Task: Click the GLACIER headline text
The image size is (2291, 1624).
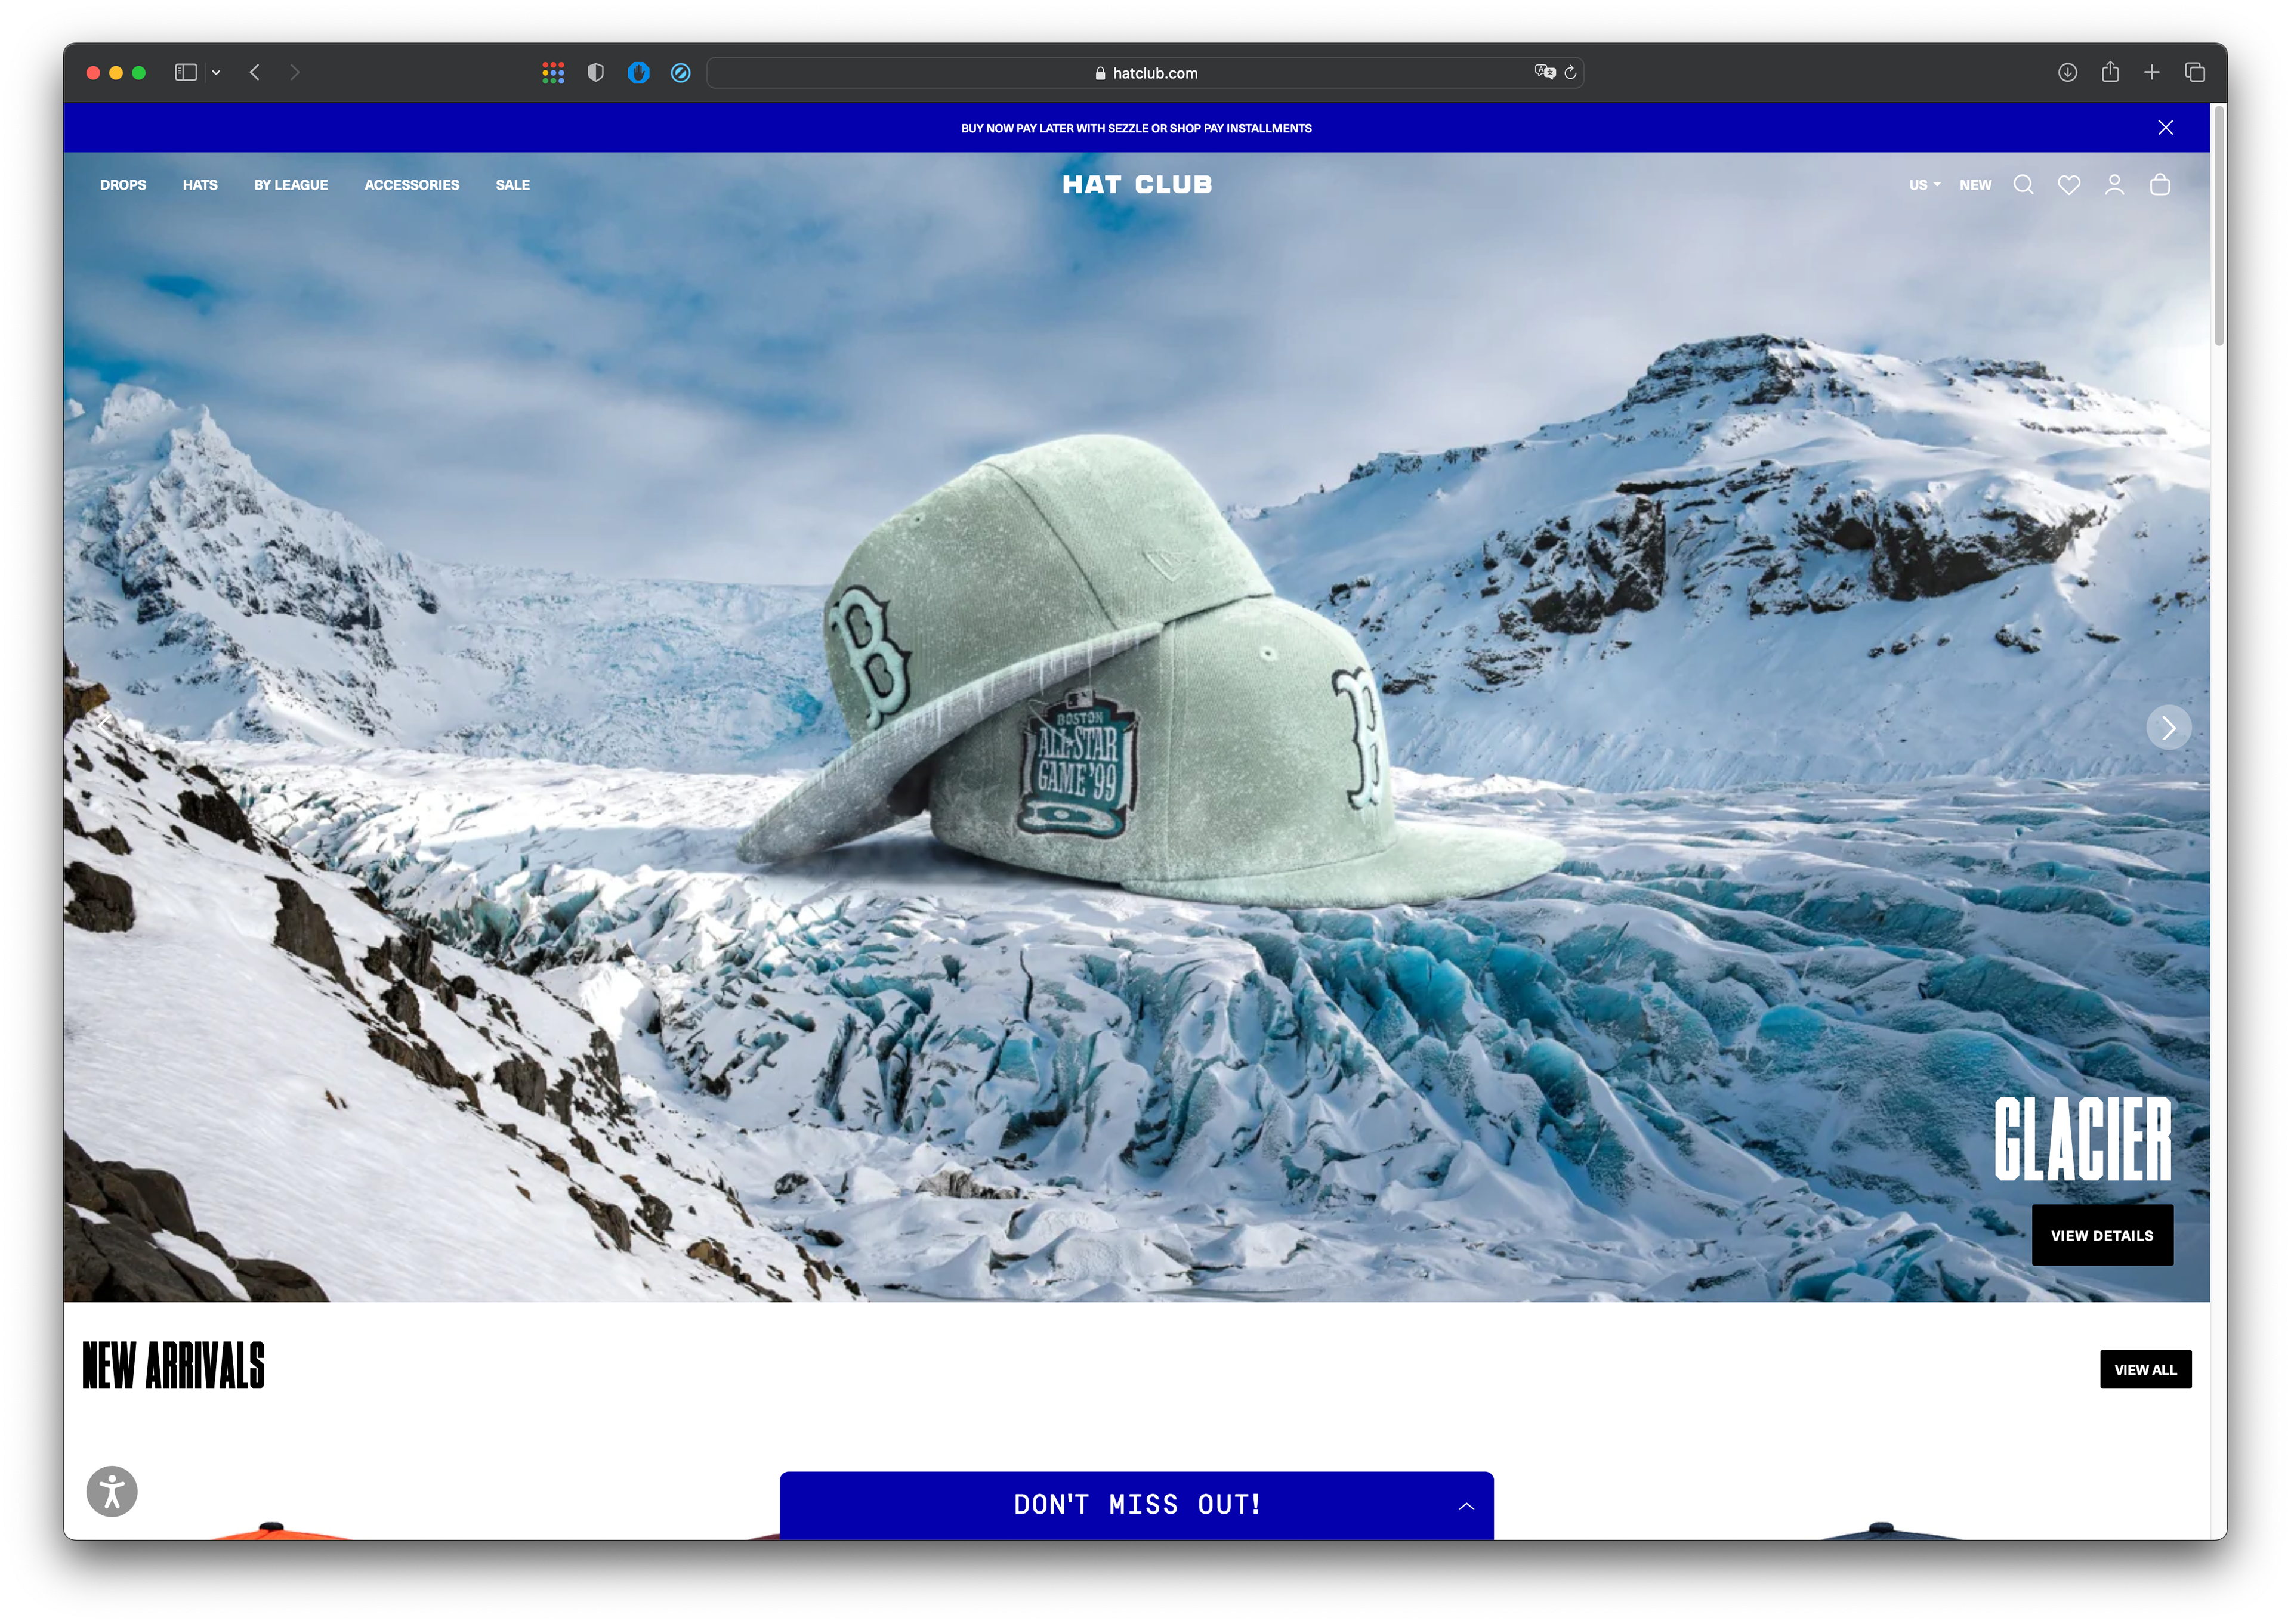Action: coord(2082,1138)
